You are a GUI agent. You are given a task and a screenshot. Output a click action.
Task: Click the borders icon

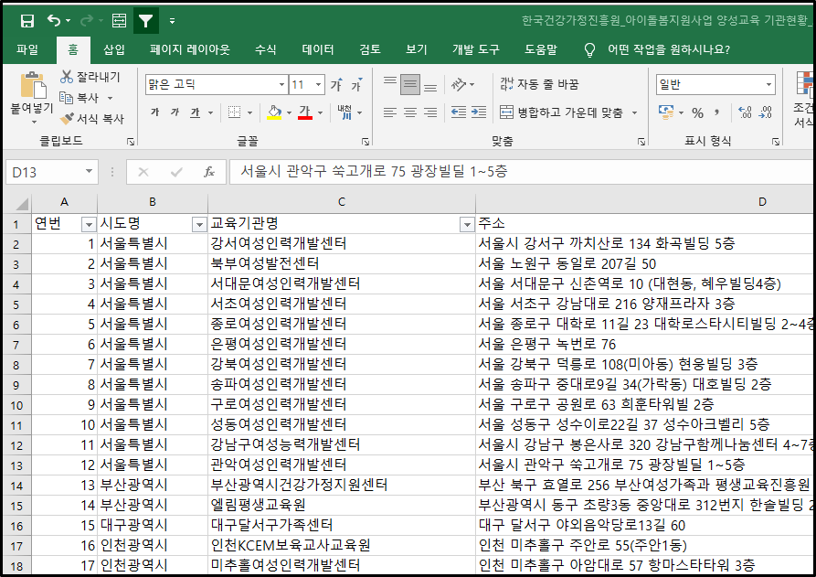tap(235, 112)
